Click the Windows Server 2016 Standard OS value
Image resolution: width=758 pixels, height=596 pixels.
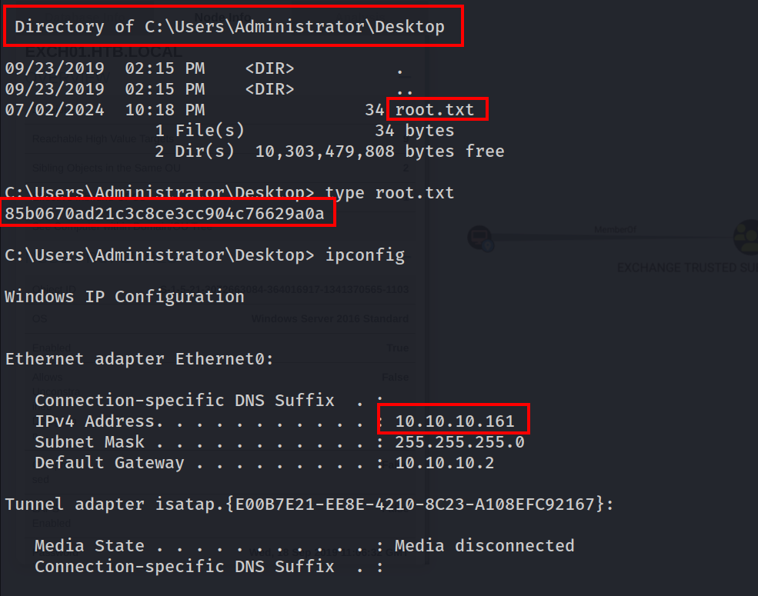pos(329,319)
